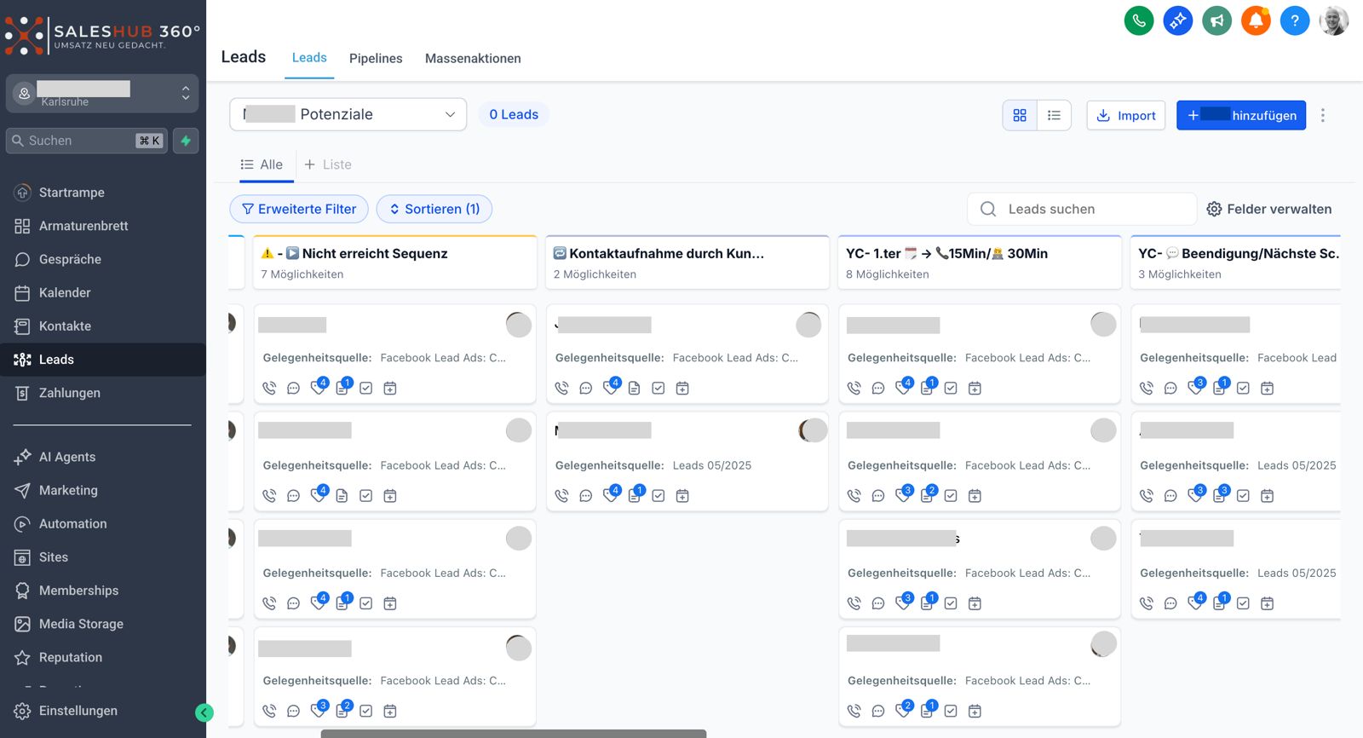Screen dimensions: 1363x738
Task: Click the three-dot more options icon
Action: coord(1322,115)
